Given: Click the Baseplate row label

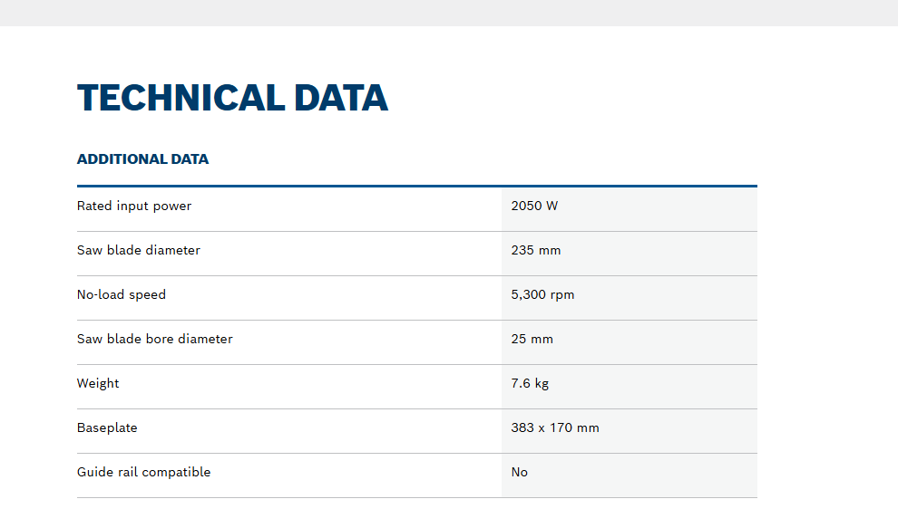Looking at the screenshot, I should coord(107,427).
